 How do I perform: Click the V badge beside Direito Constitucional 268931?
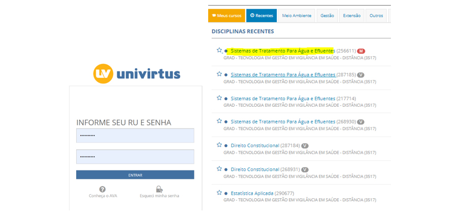(305, 169)
